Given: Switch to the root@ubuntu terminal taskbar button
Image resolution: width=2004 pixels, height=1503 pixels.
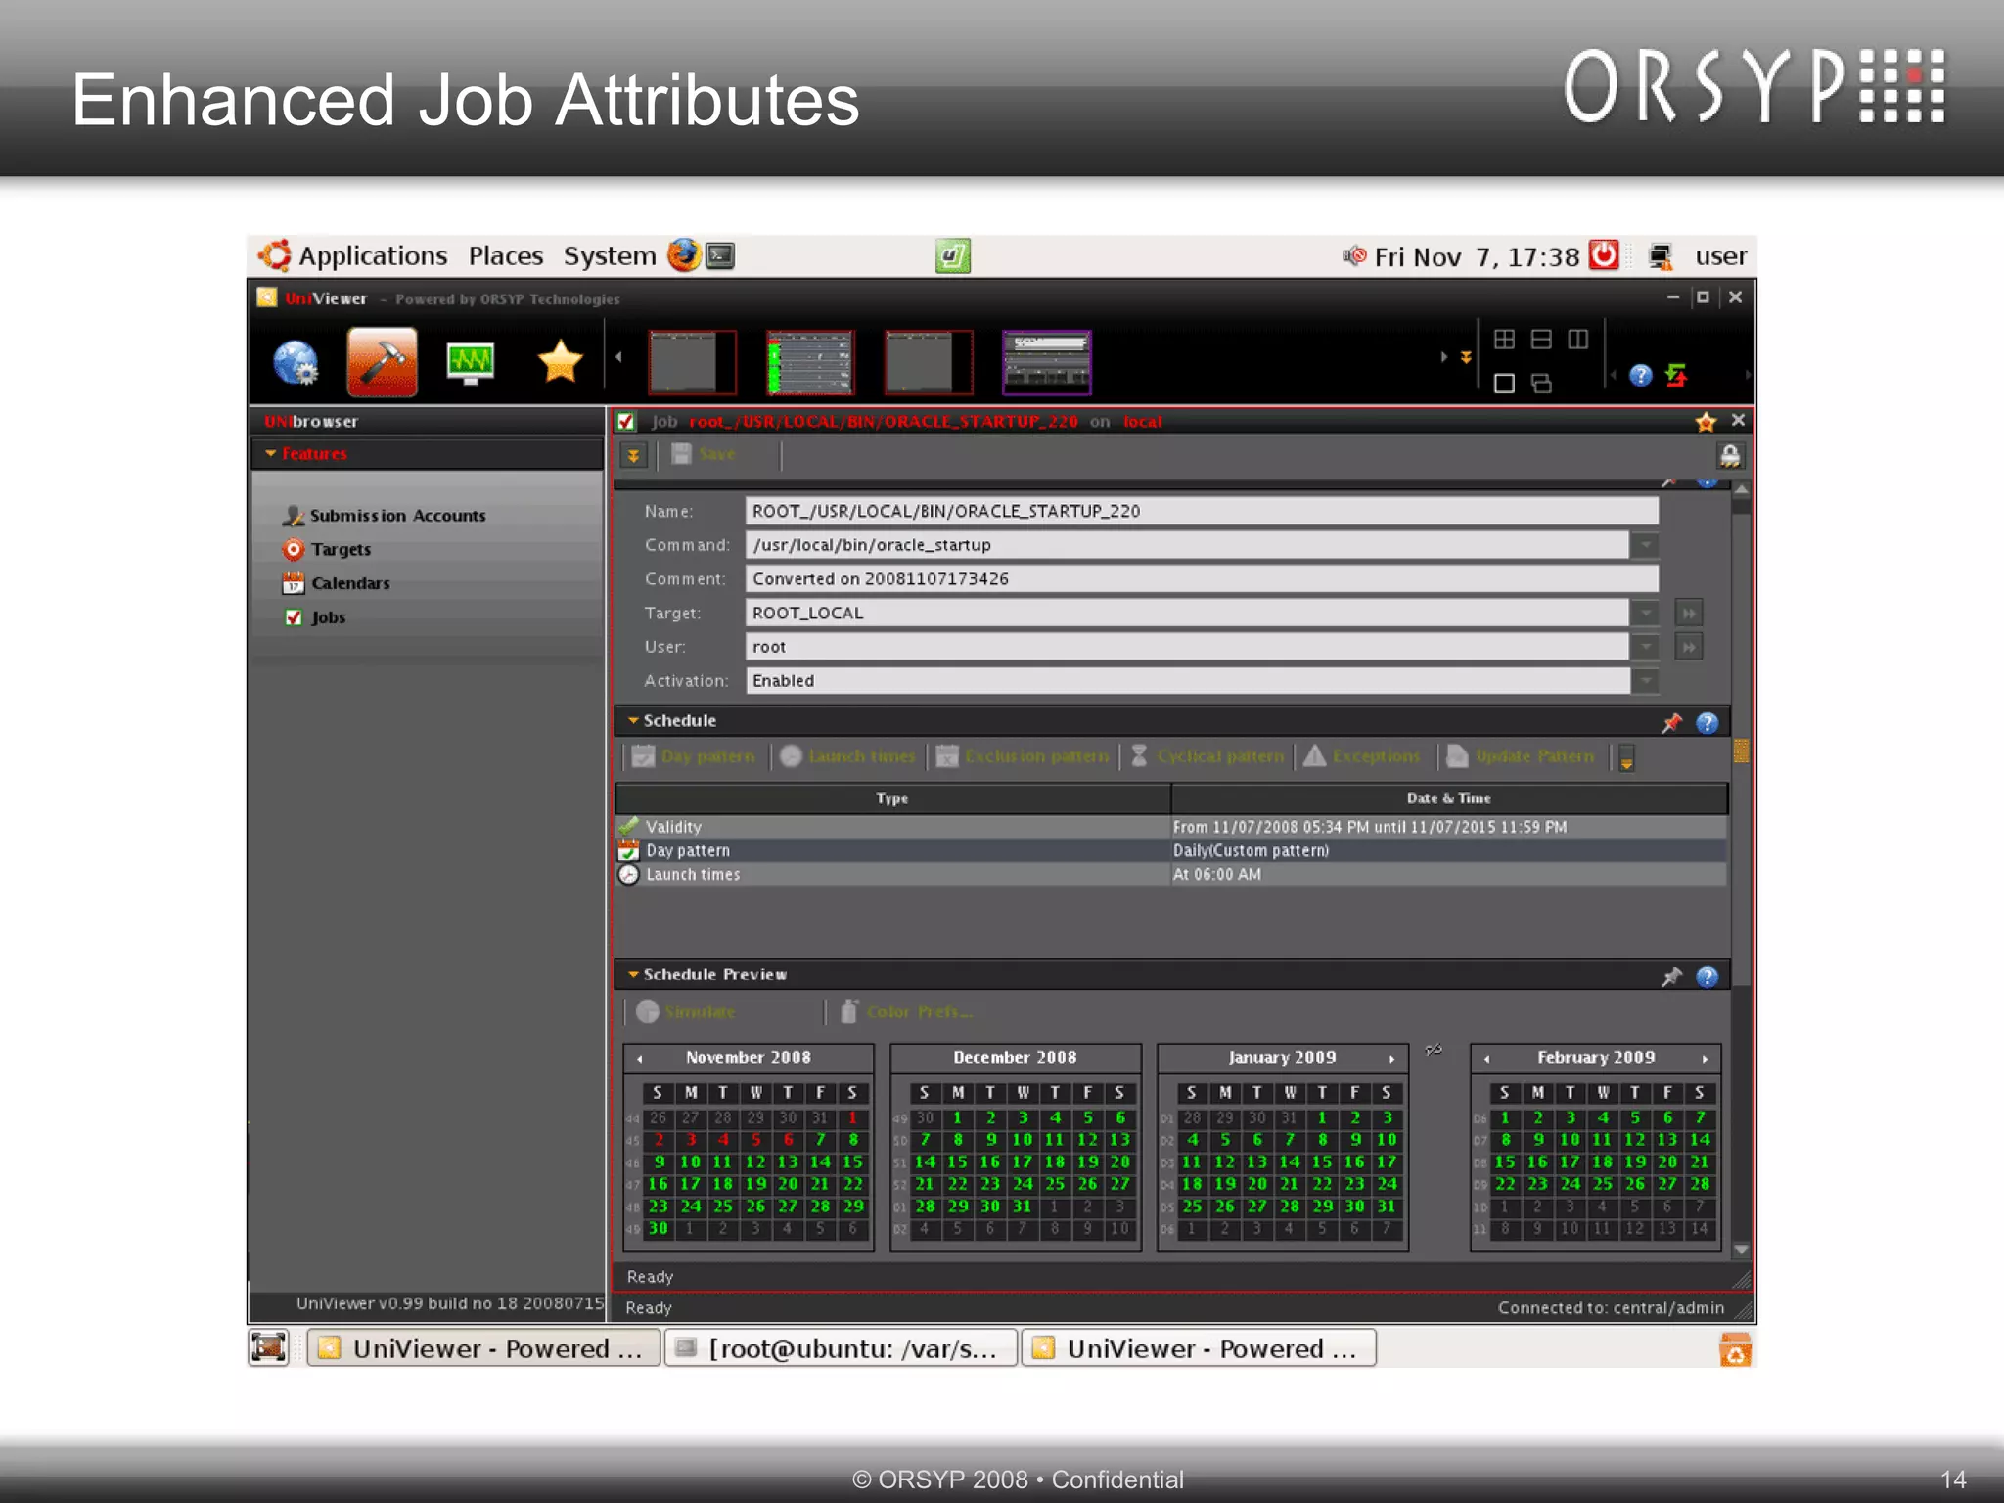Looking at the screenshot, I should point(841,1348).
